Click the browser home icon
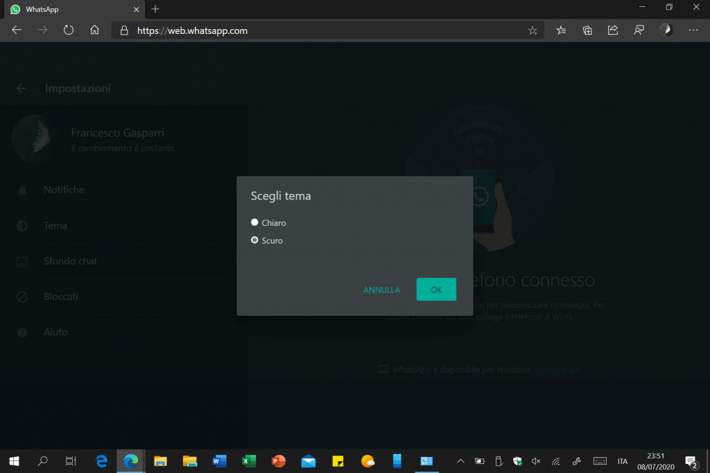The width and height of the screenshot is (710, 473). coord(95,30)
